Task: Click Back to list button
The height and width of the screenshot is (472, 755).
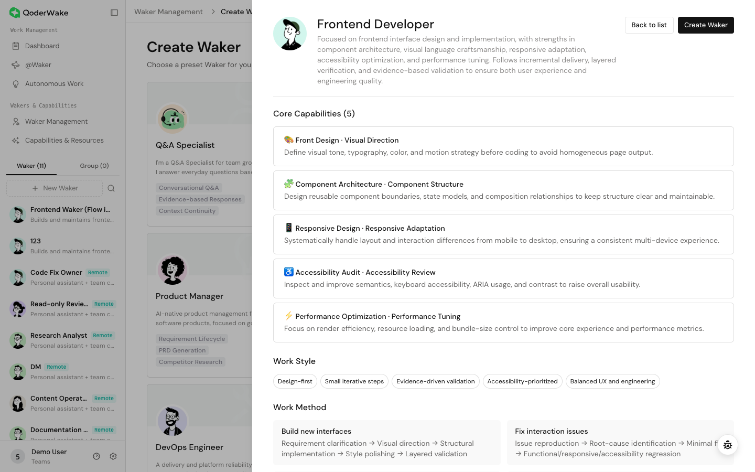Action: point(649,25)
